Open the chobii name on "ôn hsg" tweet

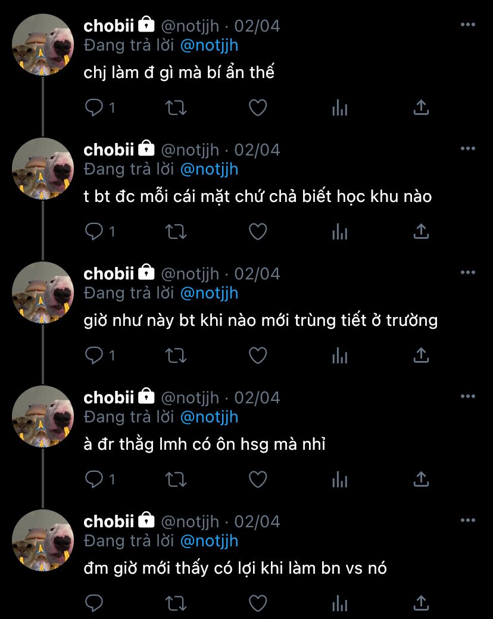109,397
